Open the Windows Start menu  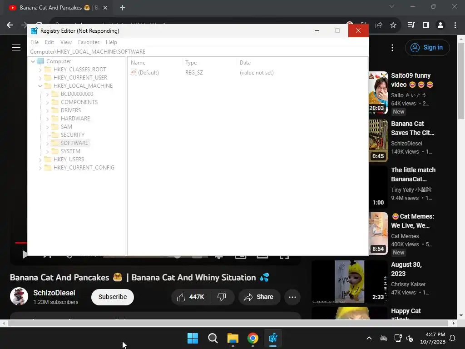(193, 338)
